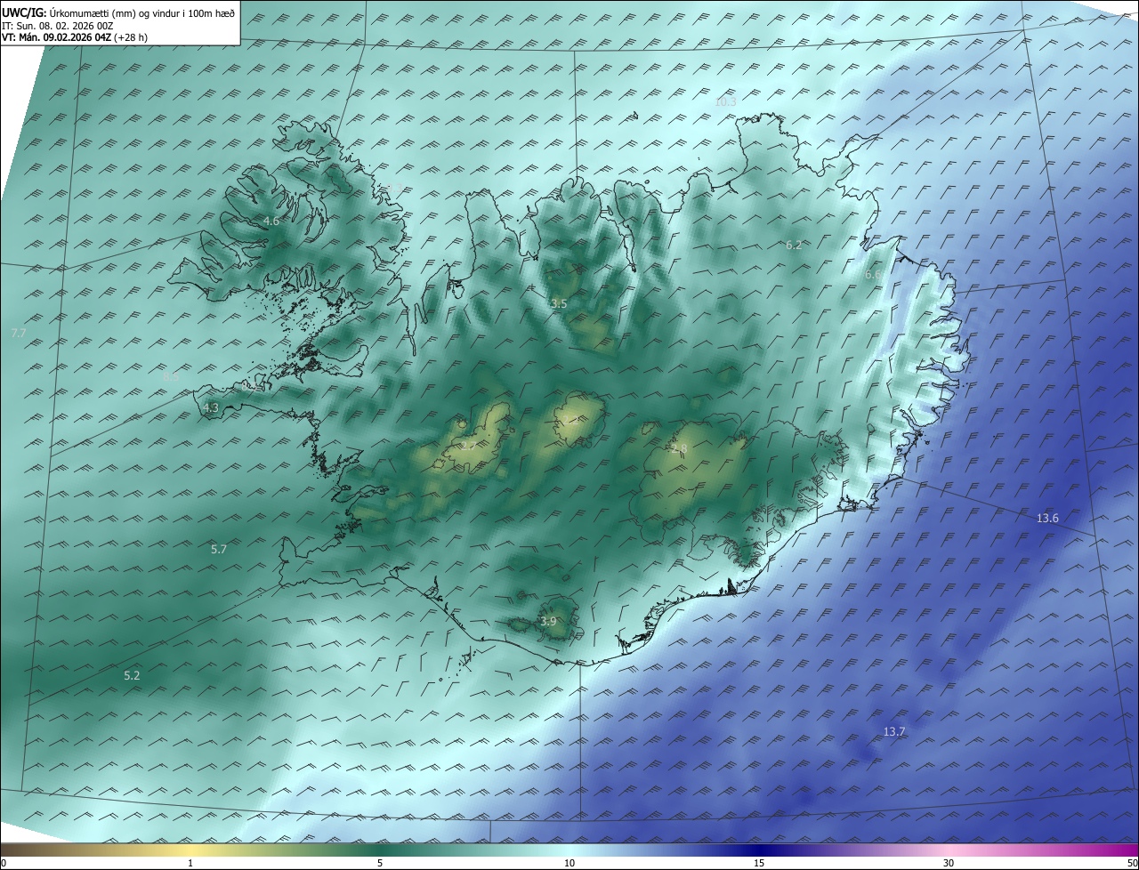Screen dimensions: 1139x870
Task: Click the UWC/IG Úrkomumætti title line
Action: click(x=118, y=13)
